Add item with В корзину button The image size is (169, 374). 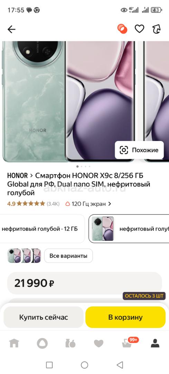tap(125, 317)
